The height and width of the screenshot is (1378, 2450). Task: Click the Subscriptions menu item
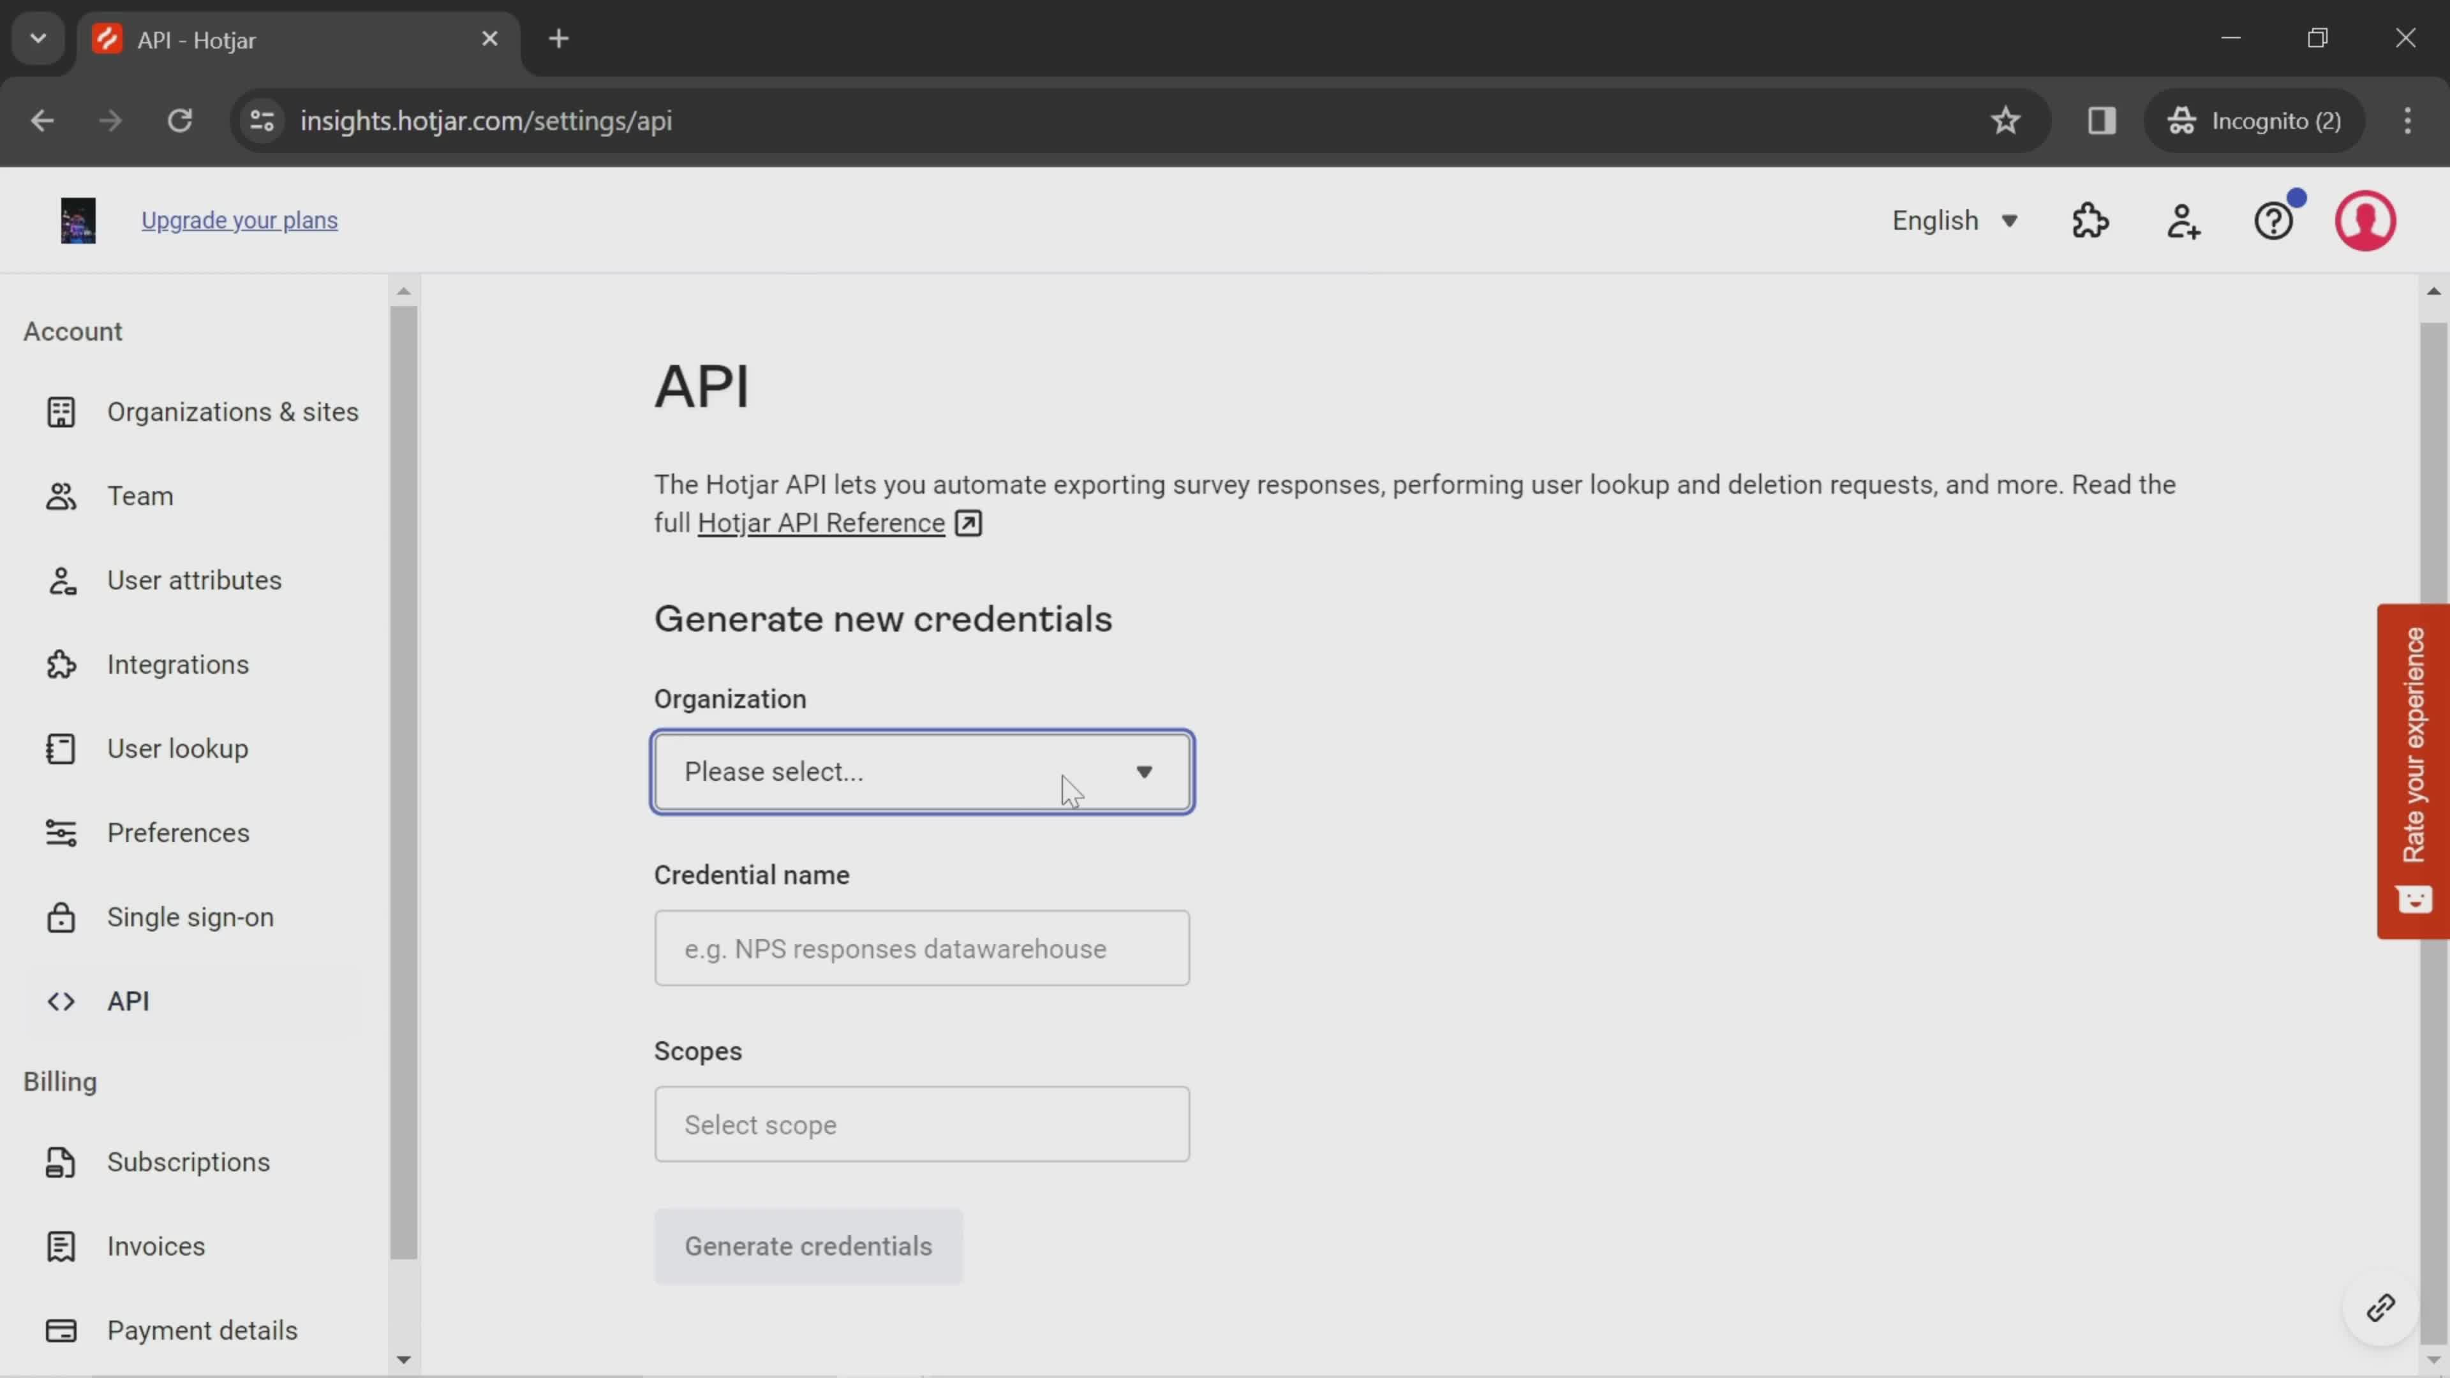188,1161
